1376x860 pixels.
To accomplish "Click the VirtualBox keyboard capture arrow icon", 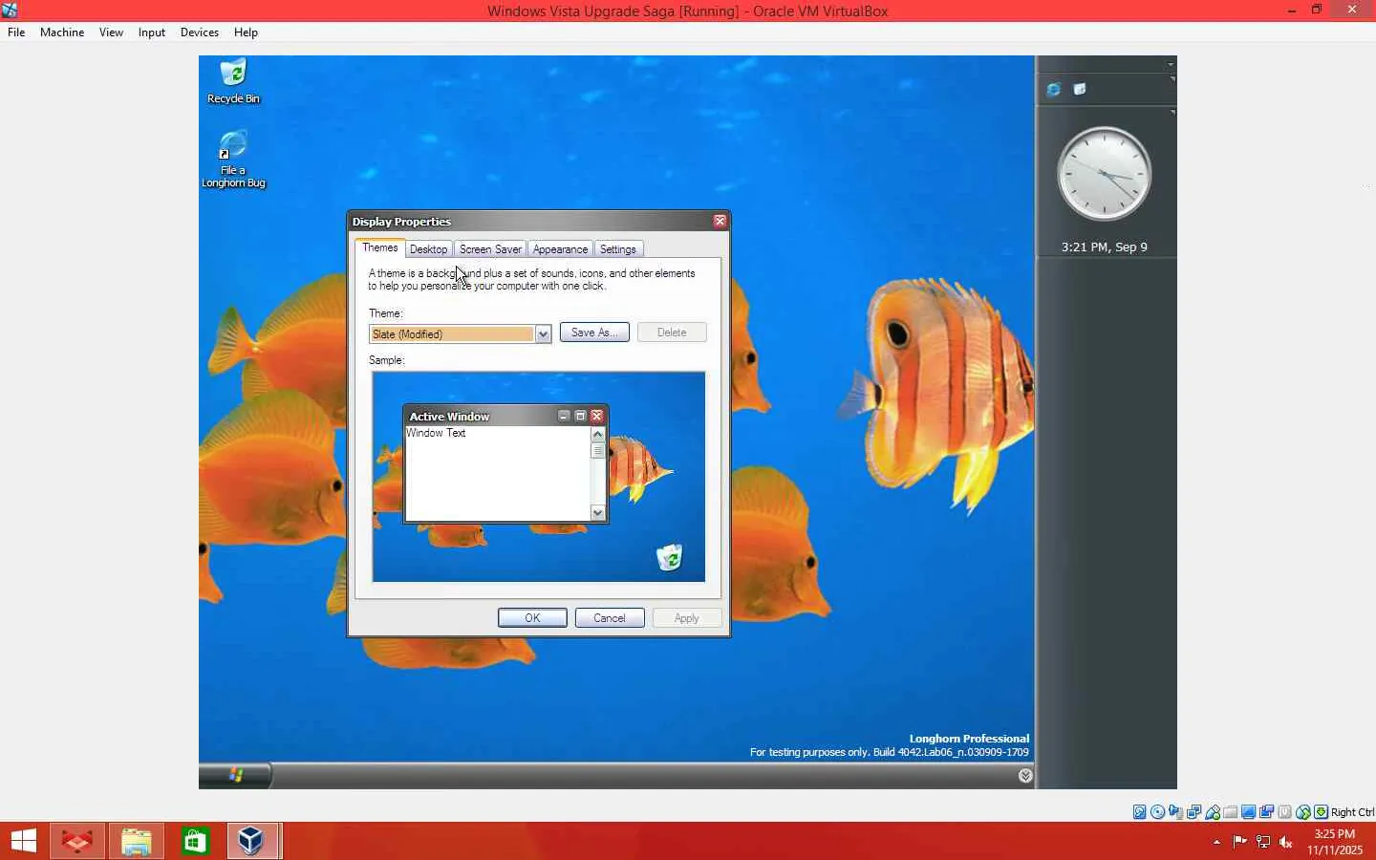I will 1322,812.
